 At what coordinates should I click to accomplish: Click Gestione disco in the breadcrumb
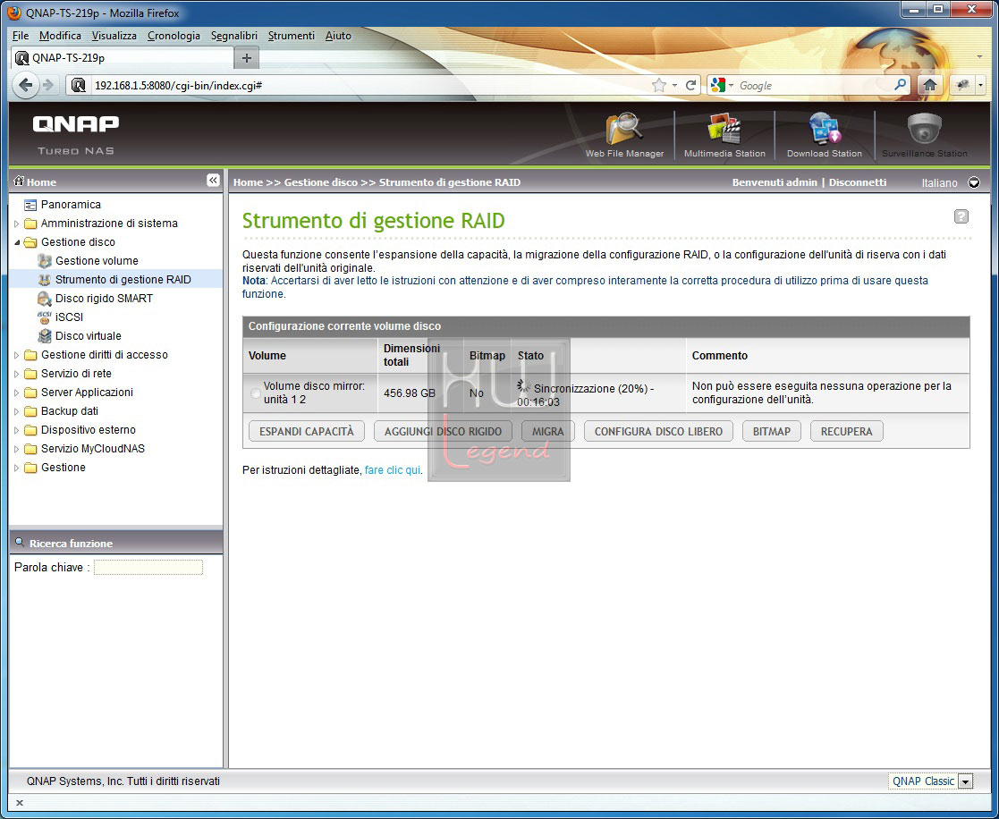click(320, 182)
